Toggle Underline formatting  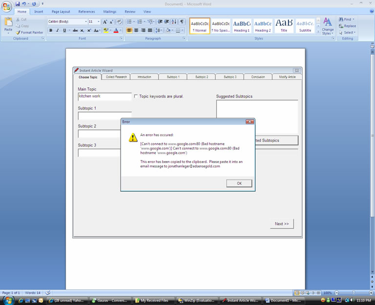64,30
